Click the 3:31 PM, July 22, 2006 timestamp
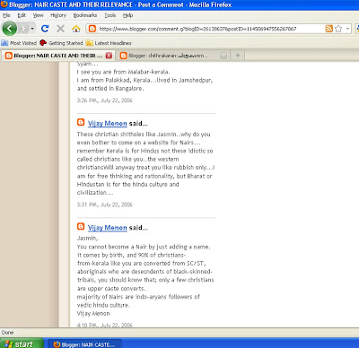 105,204
